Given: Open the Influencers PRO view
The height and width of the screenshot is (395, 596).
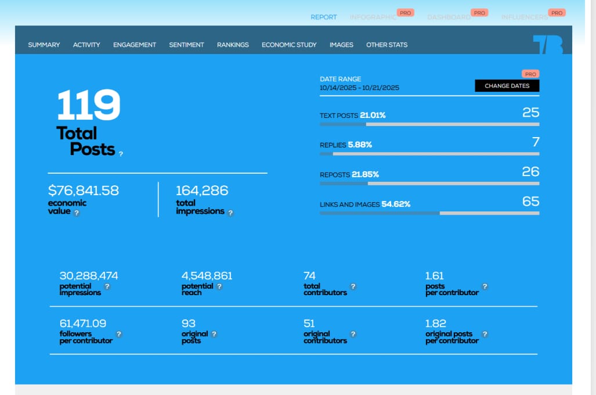Looking at the screenshot, I should coord(524,17).
